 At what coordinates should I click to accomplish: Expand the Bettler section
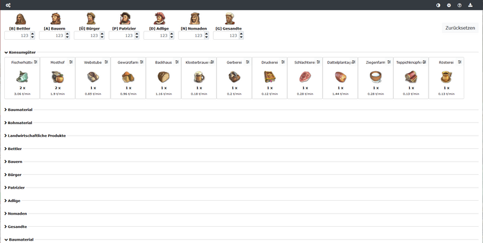pyautogui.click(x=13, y=148)
